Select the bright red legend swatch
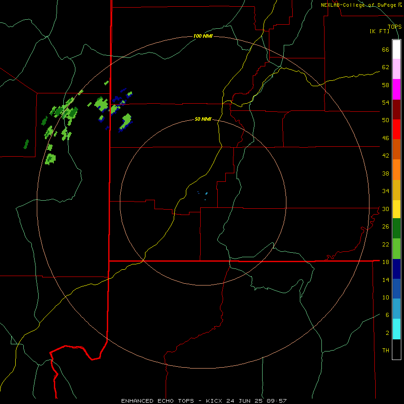Screen dimensions: 404x404 click(396, 129)
